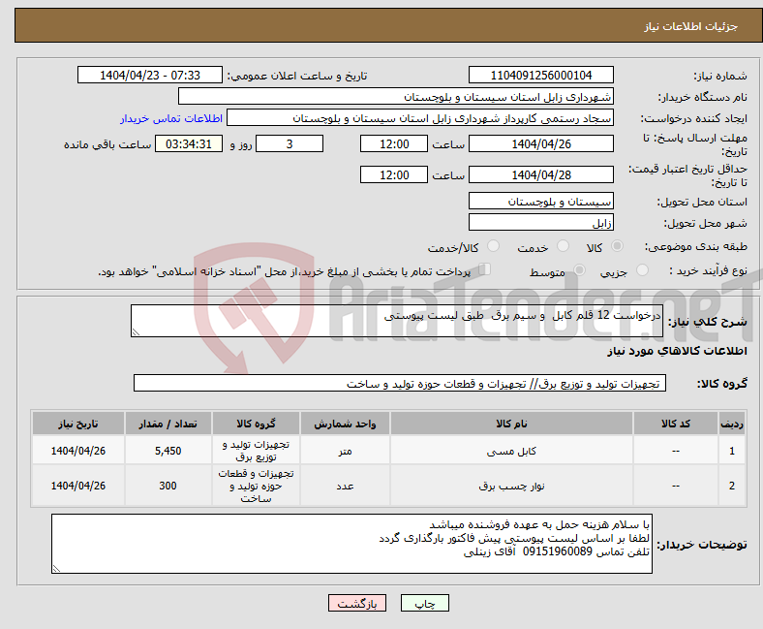Click the چاپ (print) button
This screenshot has width=763, height=629.
[424, 603]
